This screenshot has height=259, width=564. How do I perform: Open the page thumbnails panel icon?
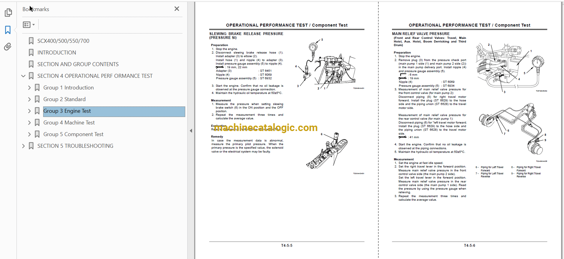point(8,13)
